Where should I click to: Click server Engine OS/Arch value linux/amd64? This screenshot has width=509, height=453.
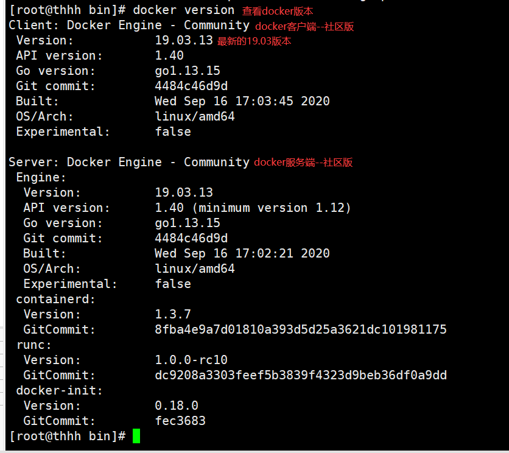pyautogui.click(x=195, y=269)
